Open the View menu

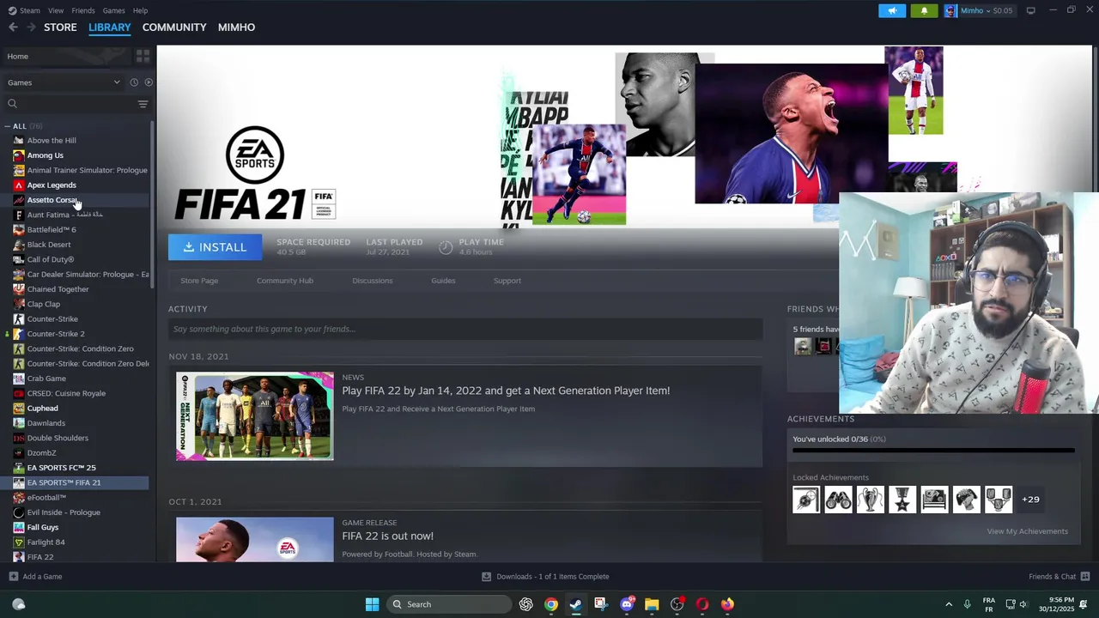pos(56,10)
